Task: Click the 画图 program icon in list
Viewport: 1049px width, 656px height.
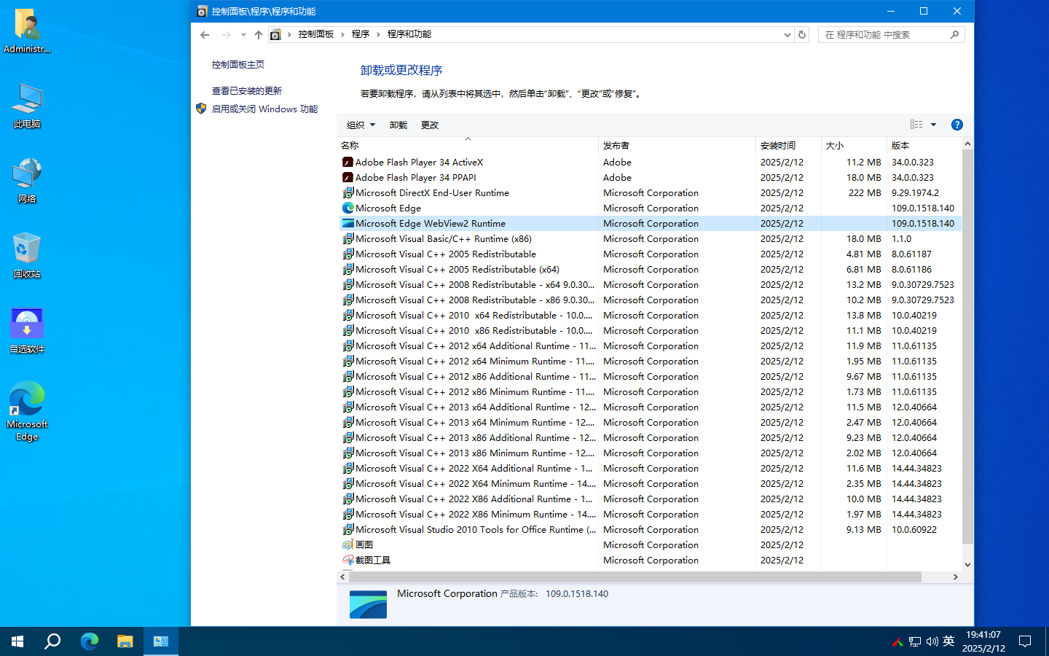Action: 348,545
